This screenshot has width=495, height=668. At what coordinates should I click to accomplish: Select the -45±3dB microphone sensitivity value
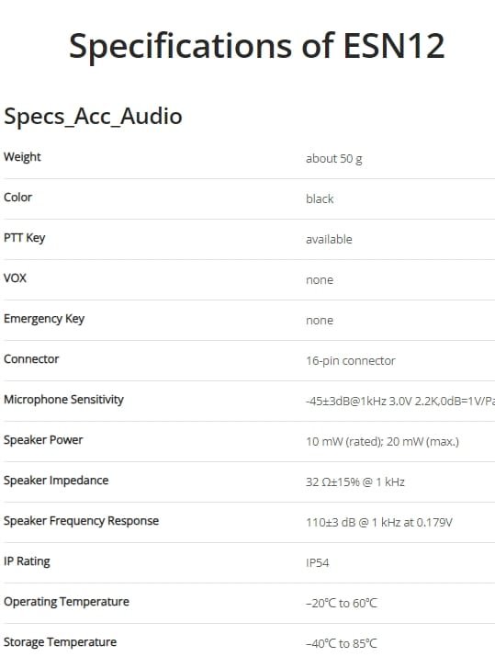[400, 402]
